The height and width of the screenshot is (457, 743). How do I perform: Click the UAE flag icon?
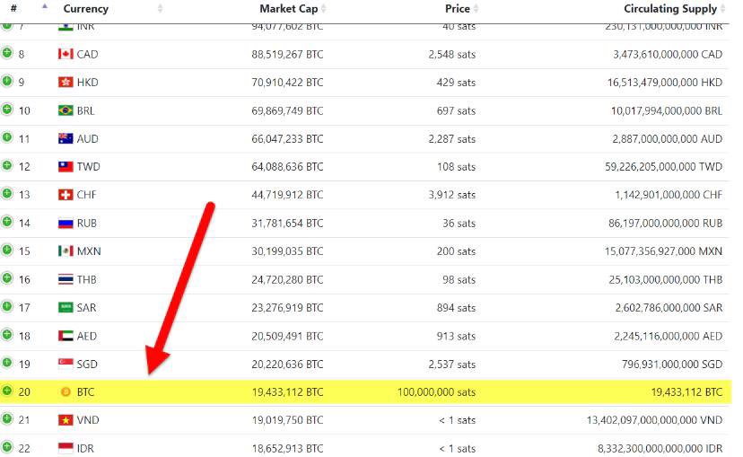point(66,336)
